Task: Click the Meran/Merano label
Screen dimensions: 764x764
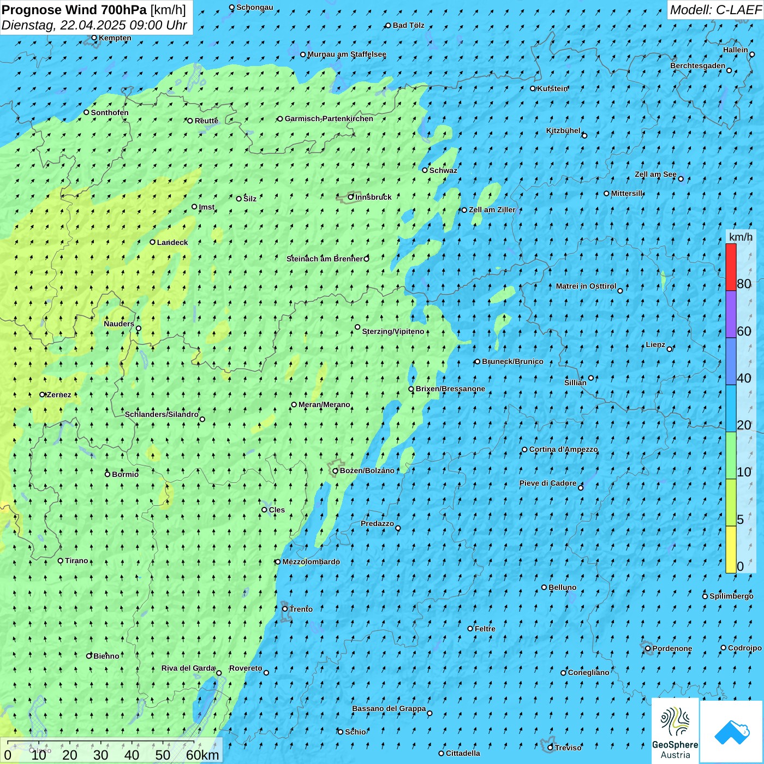Action: [324, 404]
